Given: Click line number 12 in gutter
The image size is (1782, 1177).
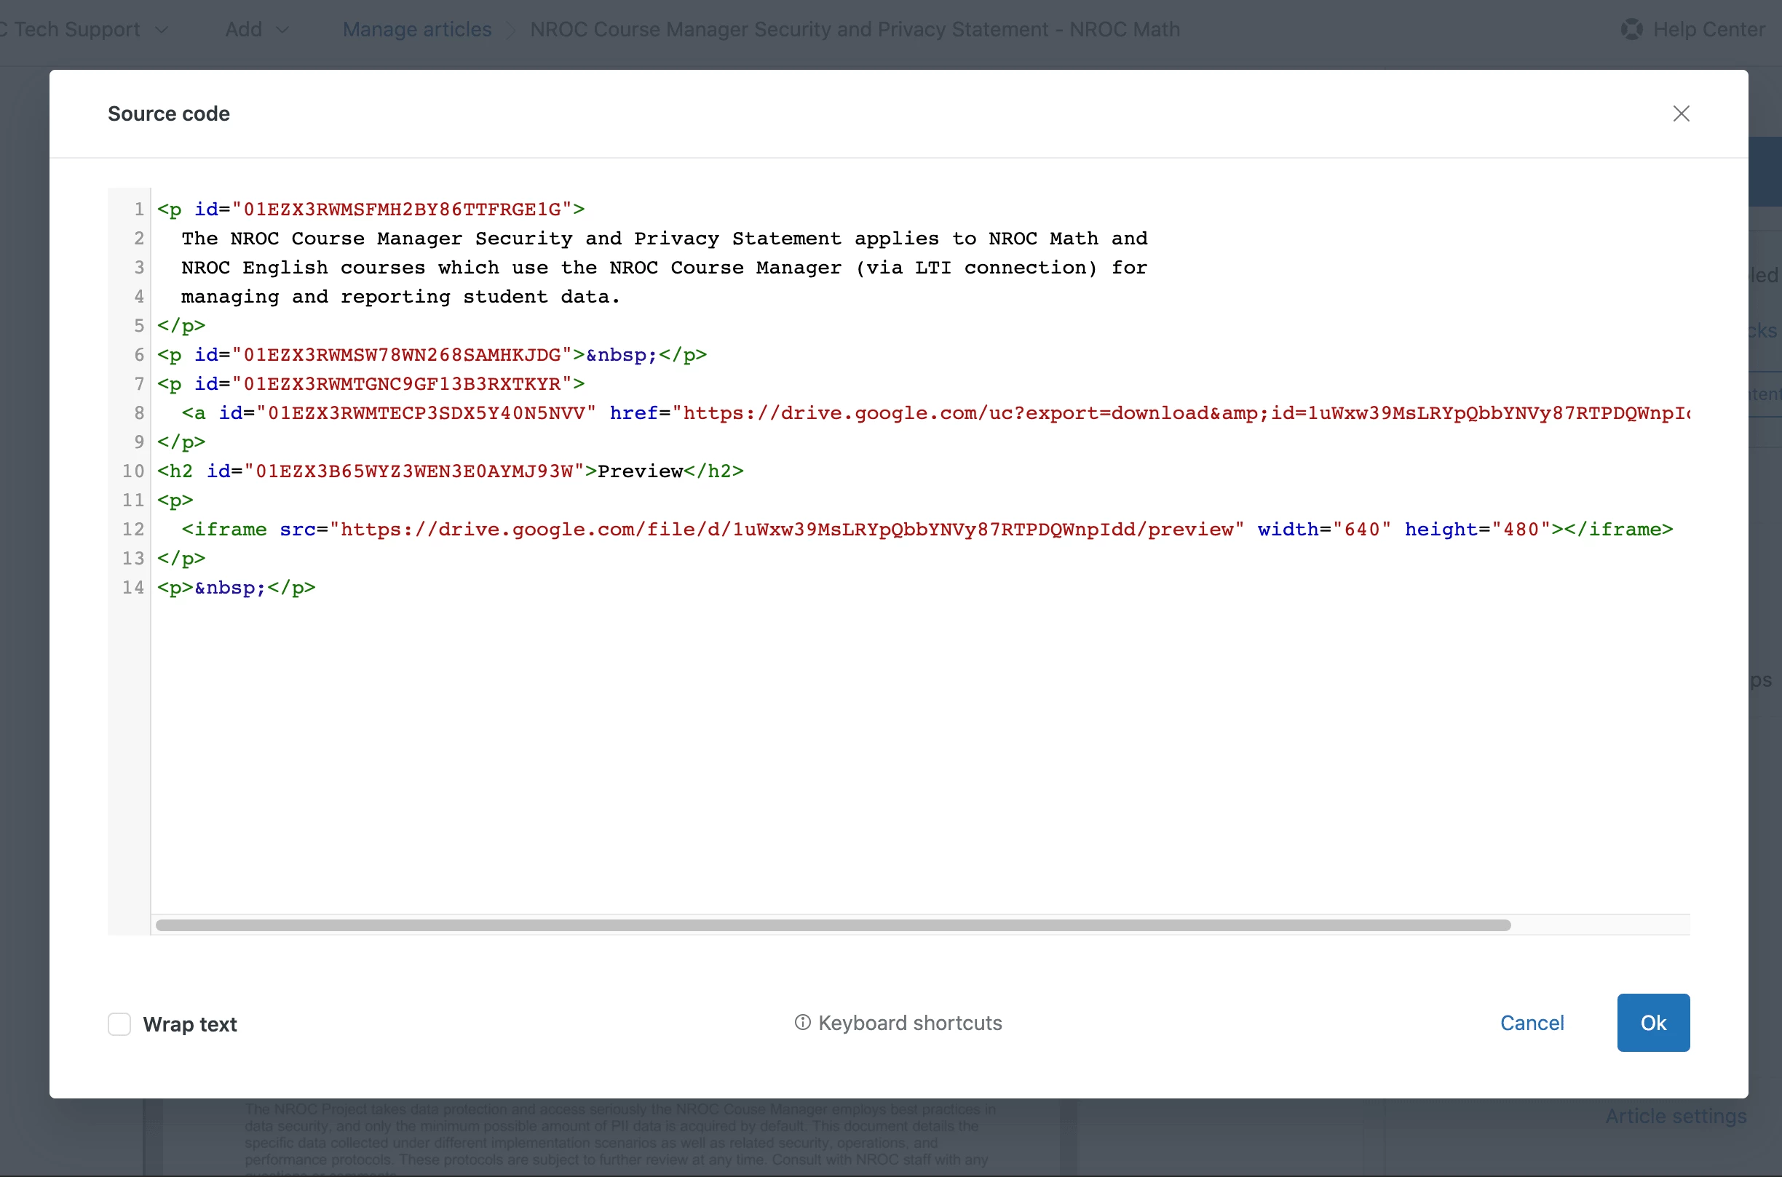Looking at the screenshot, I should point(134,529).
